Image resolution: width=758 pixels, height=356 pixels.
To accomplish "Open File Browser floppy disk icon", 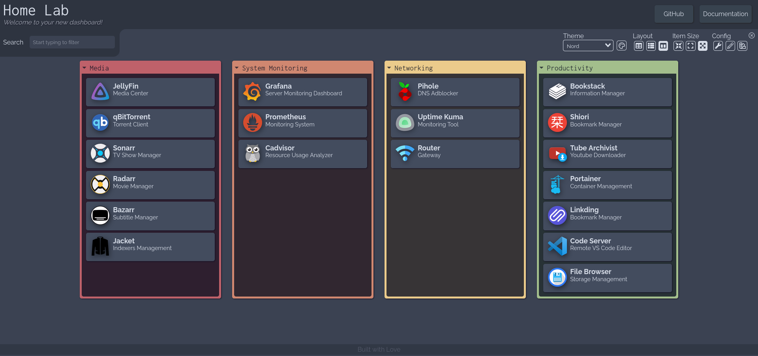I will click(x=557, y=278).
